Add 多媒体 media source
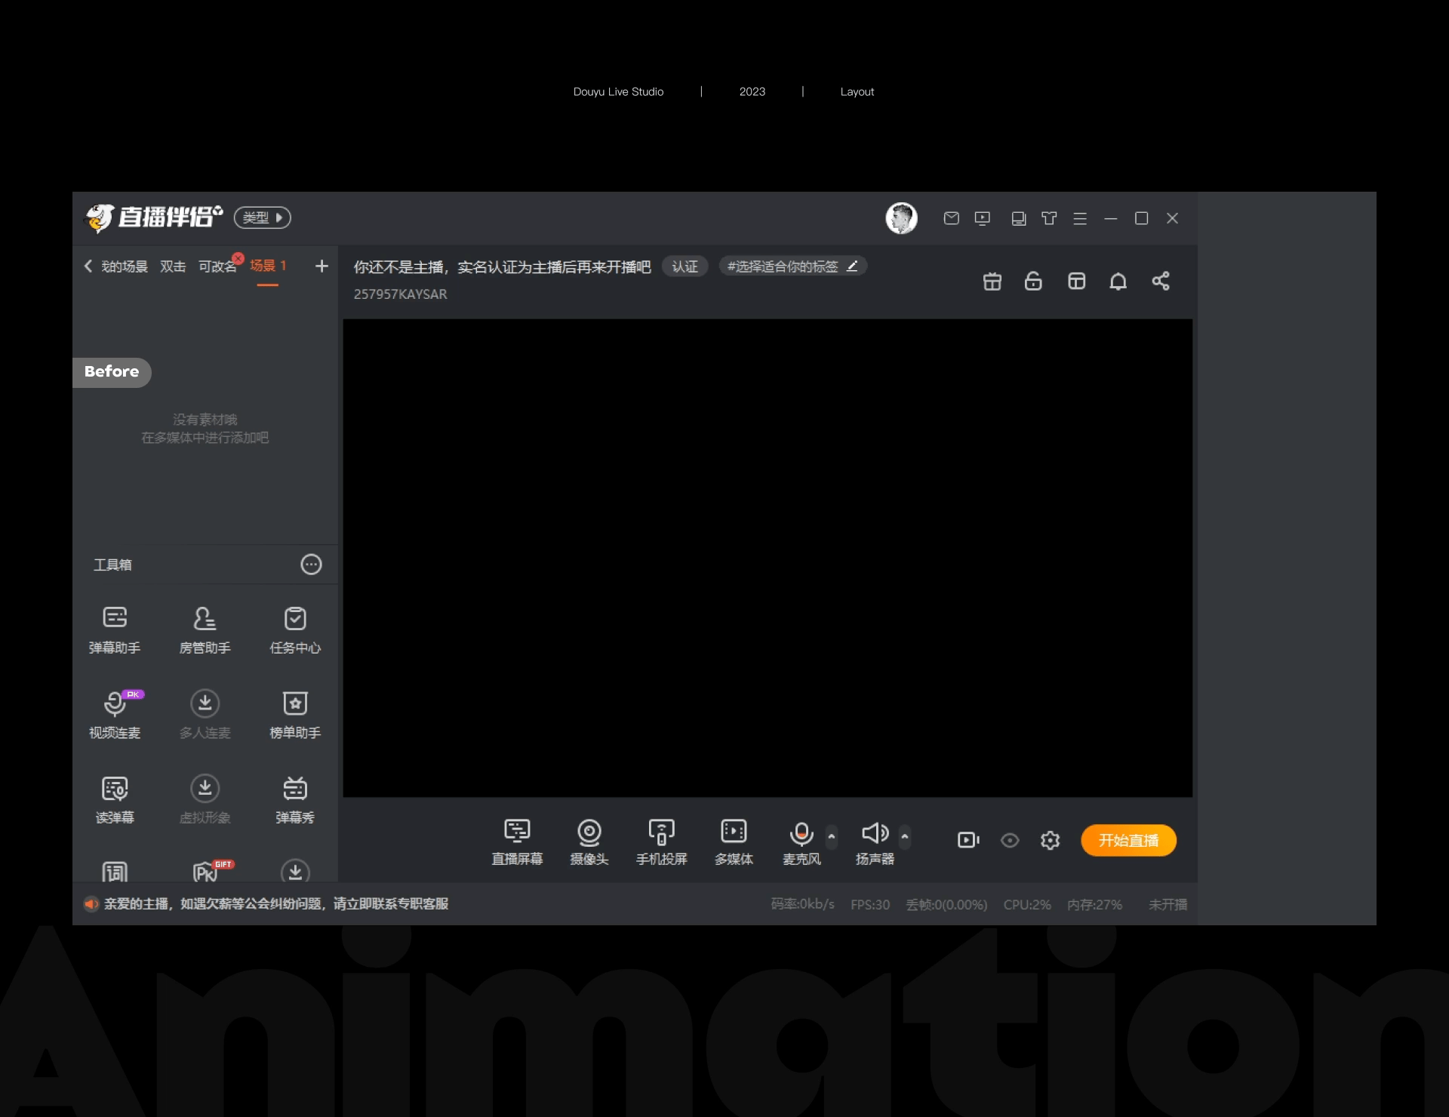Screen dimensions: 1449x1117 [x=734, y=842]
